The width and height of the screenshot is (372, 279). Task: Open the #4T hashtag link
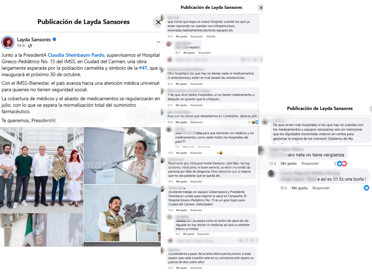point(143,68)
